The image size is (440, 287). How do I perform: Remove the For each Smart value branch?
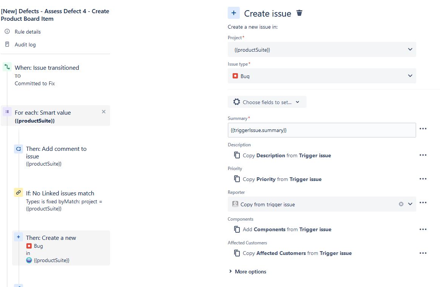click(104, 112)
